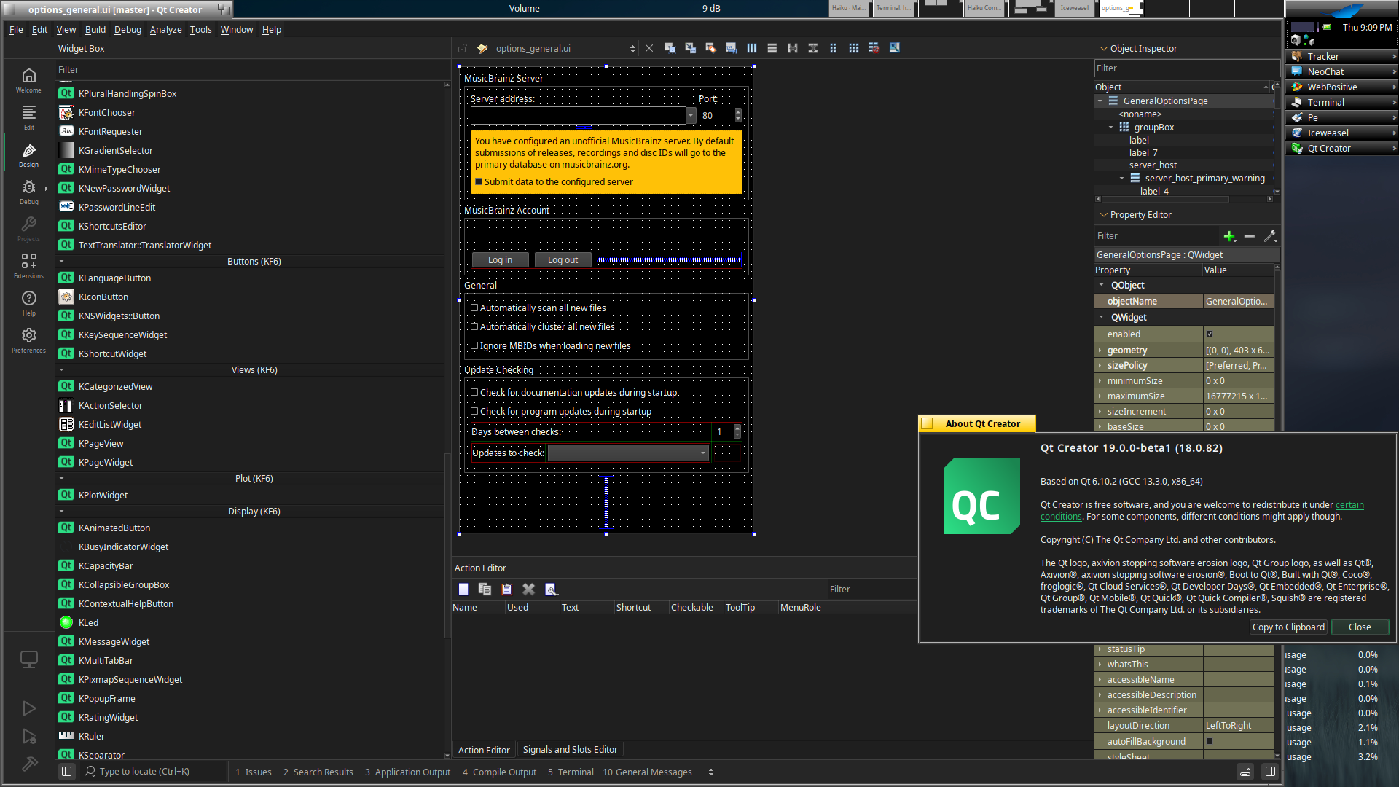Image resolution: width=1399 pixels, height=787 pixels.
Task: Check Automatically scan all new files
Action: point(474,308)
